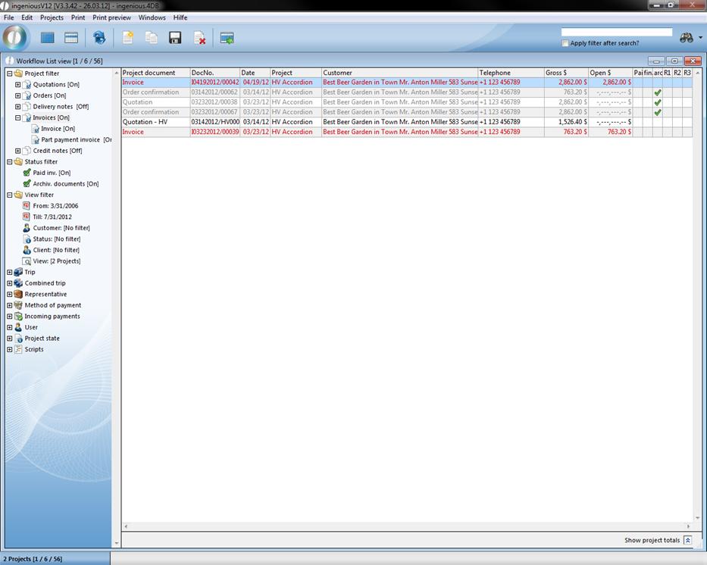Viewport: 707px width, 565px height.
Task: Open the Projects menu
Action: tap(52, 17)
